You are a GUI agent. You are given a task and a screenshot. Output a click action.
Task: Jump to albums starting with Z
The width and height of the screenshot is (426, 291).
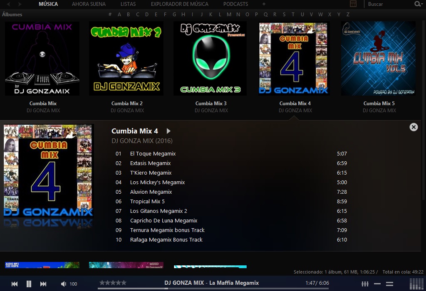pyautogui.click(x=348, y=15)
